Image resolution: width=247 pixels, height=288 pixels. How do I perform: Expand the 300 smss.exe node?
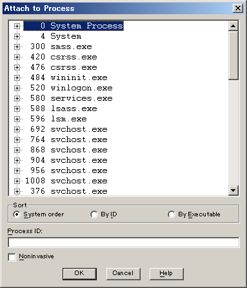point(17,46)
